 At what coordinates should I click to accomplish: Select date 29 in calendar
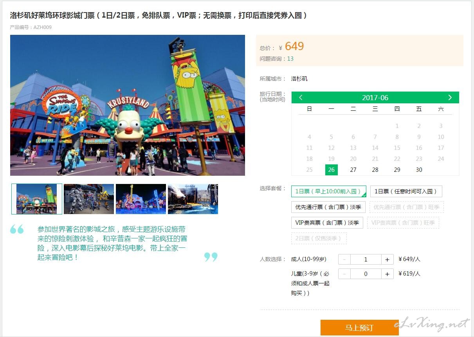[x=397, y=169]
